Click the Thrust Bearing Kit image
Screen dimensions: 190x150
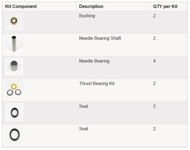[x=14, y=89]
